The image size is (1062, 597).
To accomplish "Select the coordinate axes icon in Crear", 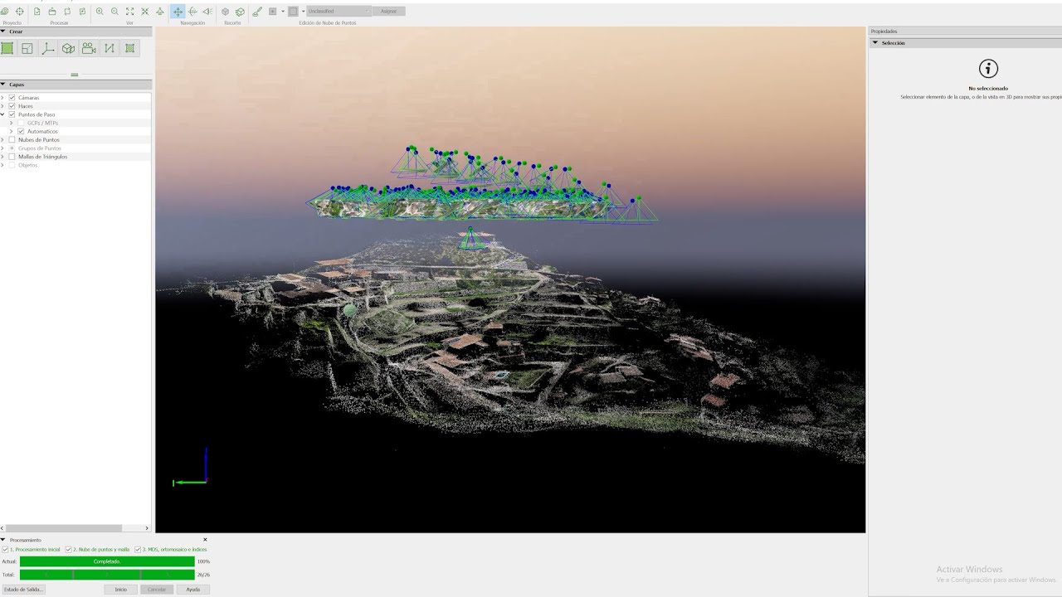I will [48, 49].
